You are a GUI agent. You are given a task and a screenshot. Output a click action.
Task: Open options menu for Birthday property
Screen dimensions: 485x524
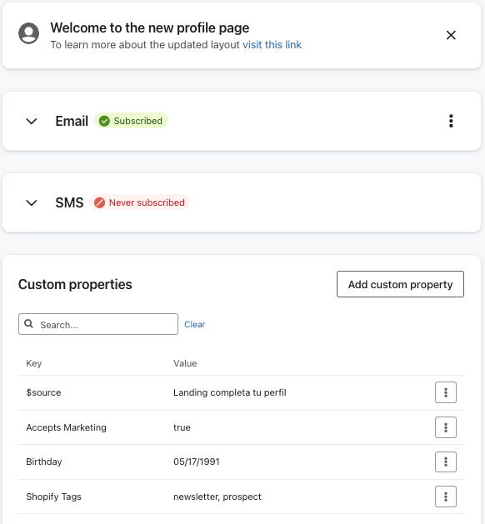pos(446,462)
